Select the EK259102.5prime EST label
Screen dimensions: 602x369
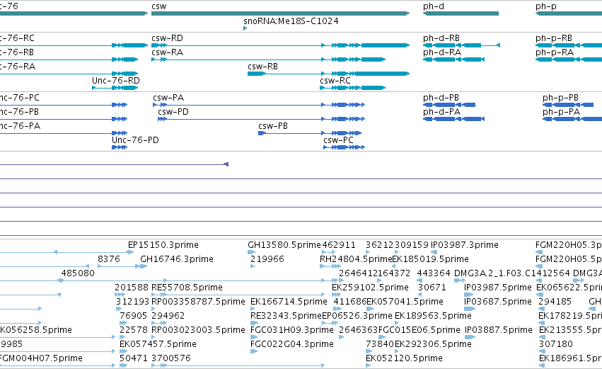370,288
